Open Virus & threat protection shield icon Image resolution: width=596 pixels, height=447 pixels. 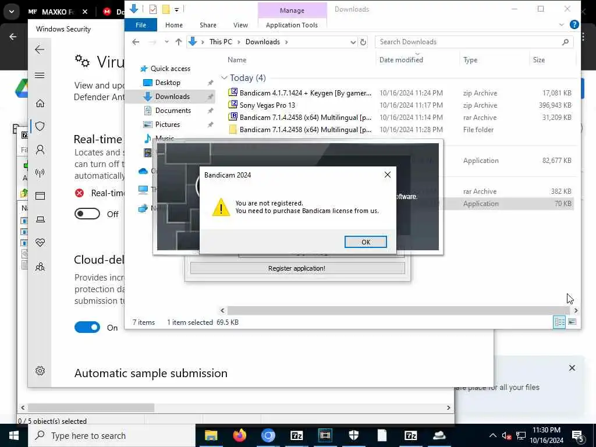pyautogui.click(x=40, y=126)
